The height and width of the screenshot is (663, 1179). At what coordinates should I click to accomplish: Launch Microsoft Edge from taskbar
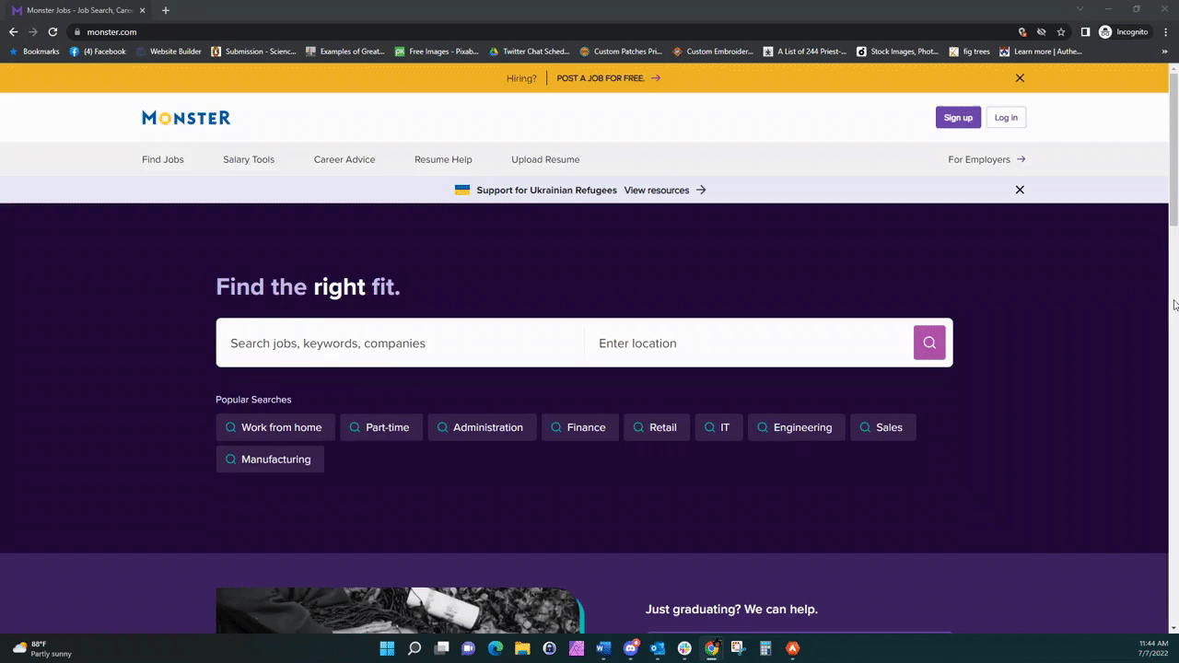click(x=496, y=648)
